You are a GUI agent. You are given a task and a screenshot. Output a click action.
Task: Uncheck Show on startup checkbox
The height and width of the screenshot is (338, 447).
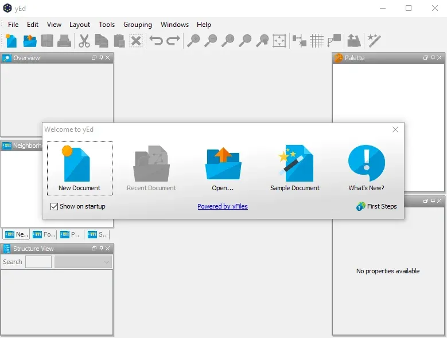point(54,206)
